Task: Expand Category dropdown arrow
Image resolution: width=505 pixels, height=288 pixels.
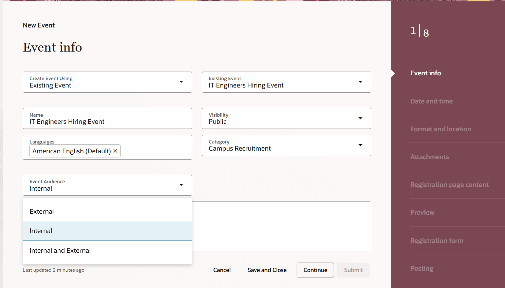Action: 360,145
